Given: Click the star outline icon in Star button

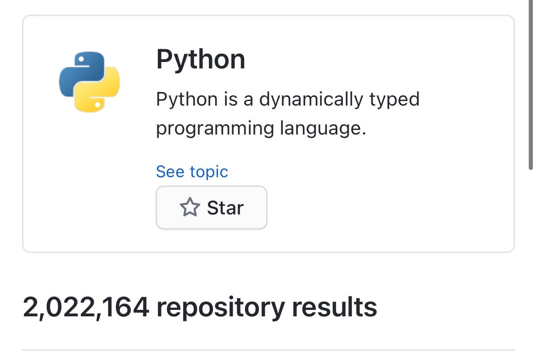Looking at the screenshot, I should point(190,208).
